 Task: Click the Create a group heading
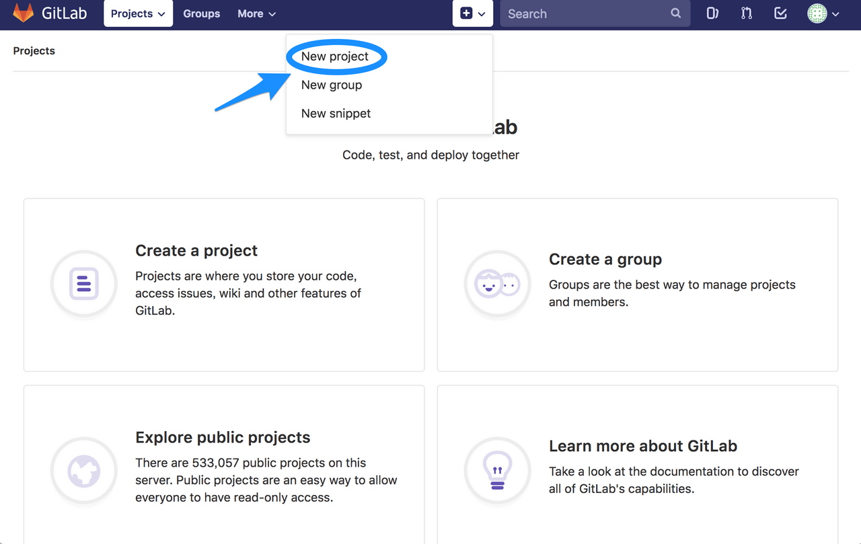[x=605, y=260]
